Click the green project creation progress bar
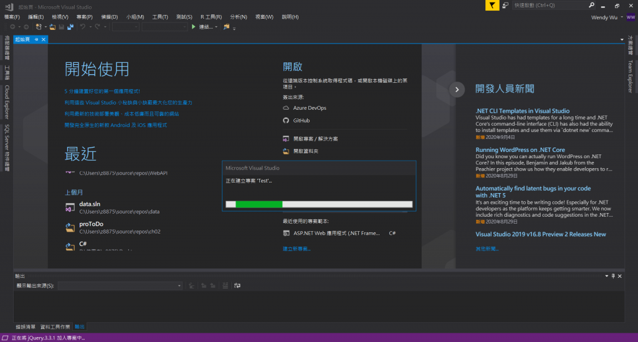 pyautogui.click(x=319, y=204)
